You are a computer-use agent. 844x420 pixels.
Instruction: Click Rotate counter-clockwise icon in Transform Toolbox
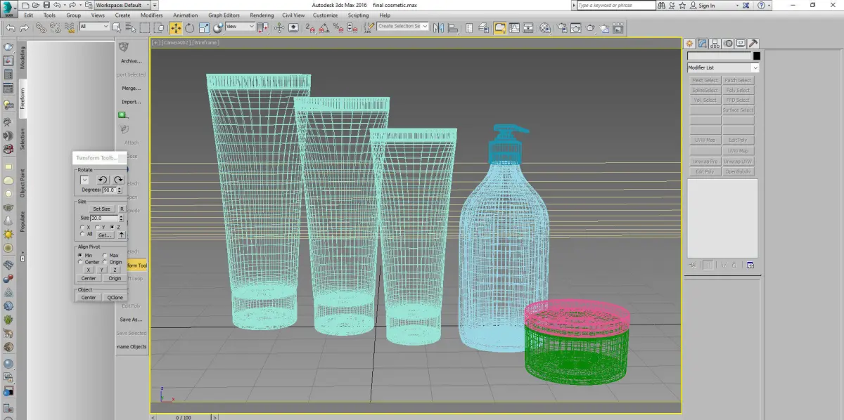(103, 180)
